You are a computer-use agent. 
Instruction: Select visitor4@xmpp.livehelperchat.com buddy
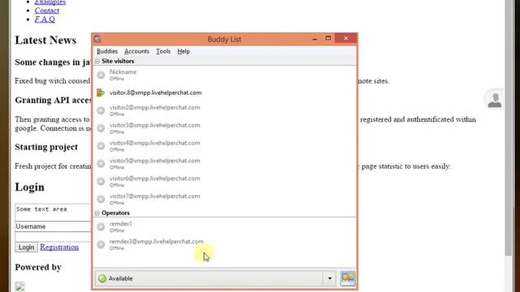pyautogui.click(x=225, y=146)
